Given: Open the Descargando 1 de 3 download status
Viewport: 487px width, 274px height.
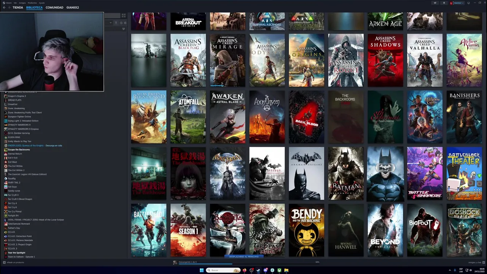Looking at the screenshot, I should click(188, 262).
